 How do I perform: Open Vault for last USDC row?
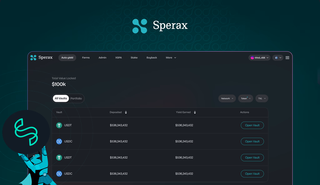click(x=252, y=174)
